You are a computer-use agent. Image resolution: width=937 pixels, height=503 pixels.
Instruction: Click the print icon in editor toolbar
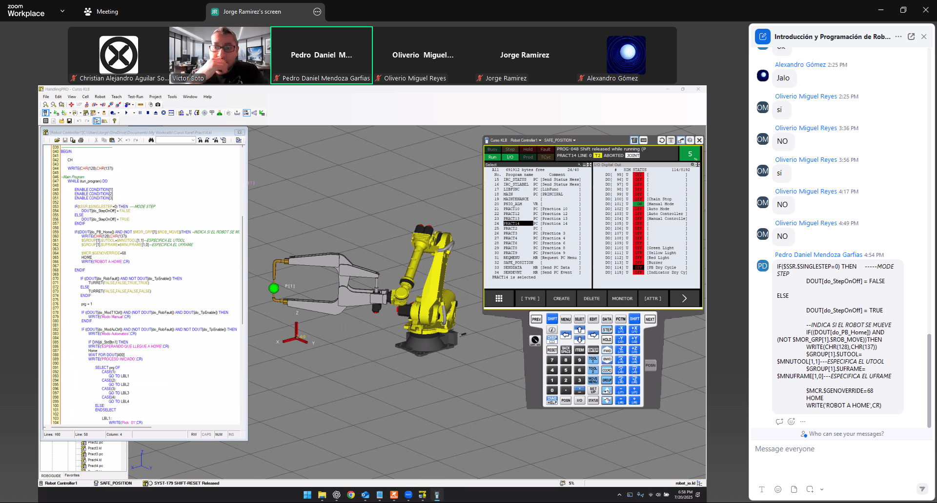(x=81, y=140)
